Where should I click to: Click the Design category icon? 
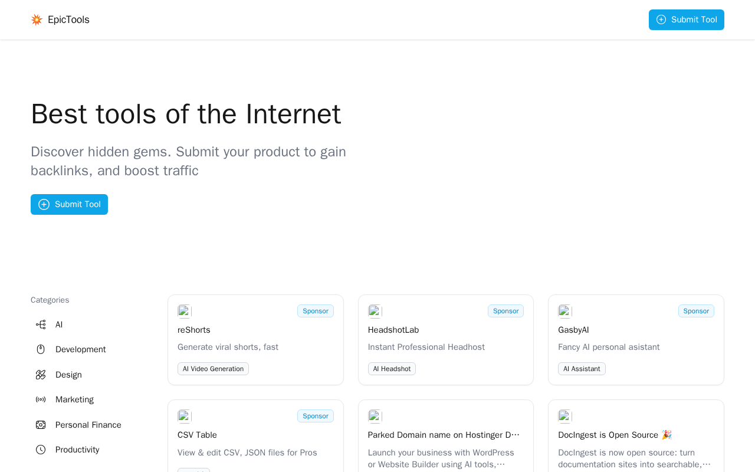[41, 375]
